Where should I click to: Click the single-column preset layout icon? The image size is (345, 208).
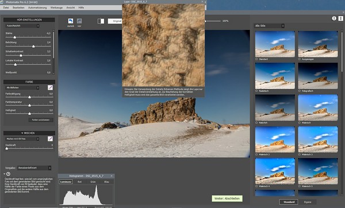coord(334,18)
